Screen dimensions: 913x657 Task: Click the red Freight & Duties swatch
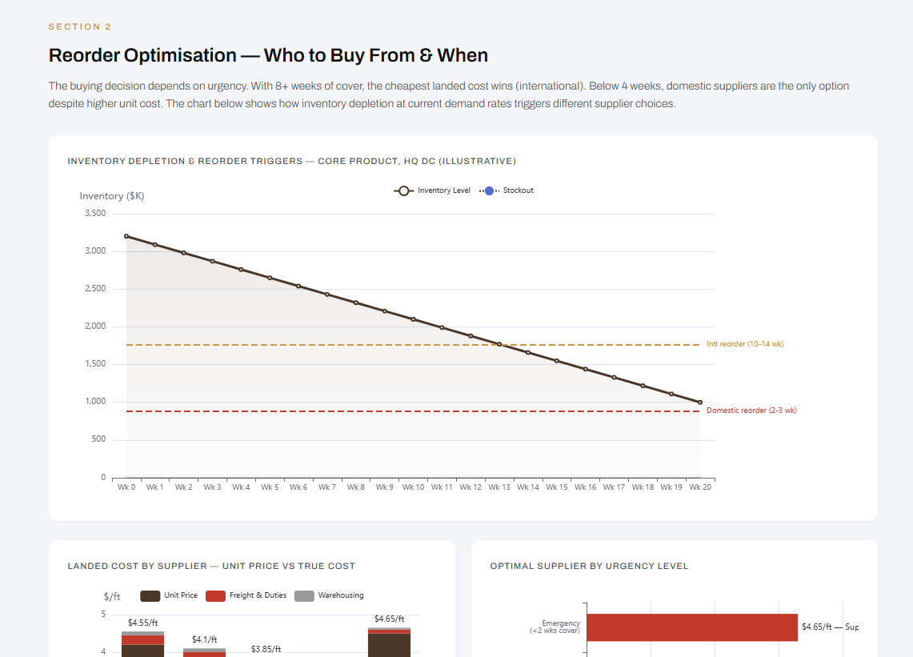pyautogui.click(x=215, y=596)
